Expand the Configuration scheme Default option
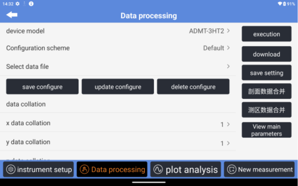The width and height of the screenshot is (298, 186). pyautogui.click(x=216, y=48)
